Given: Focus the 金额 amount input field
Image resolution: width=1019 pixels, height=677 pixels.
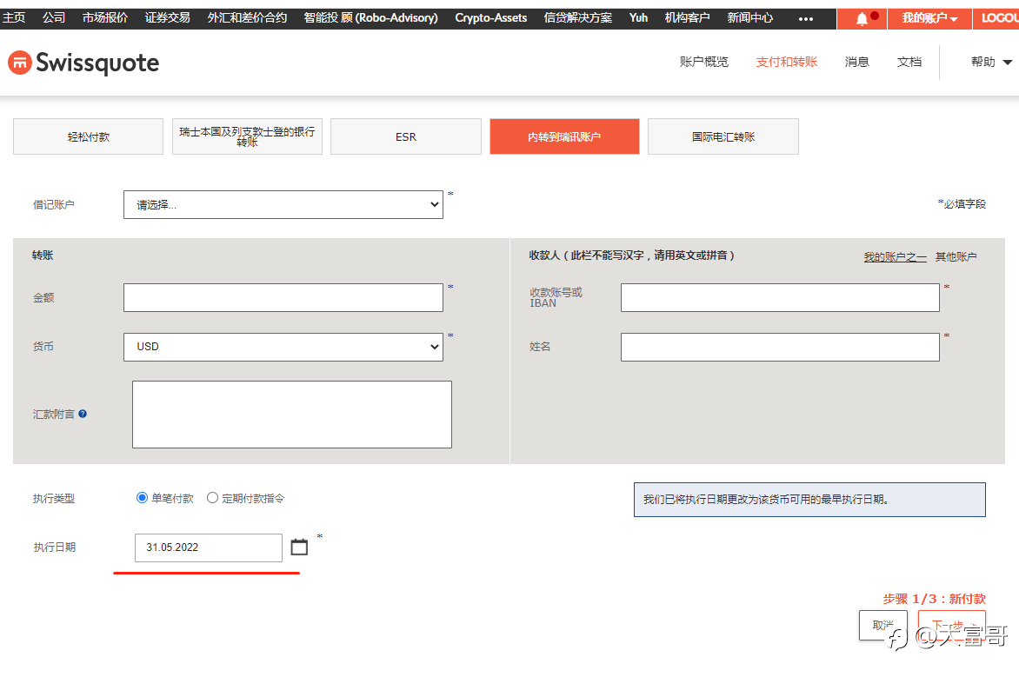Looking at the screenshot, I should [283, 297].
